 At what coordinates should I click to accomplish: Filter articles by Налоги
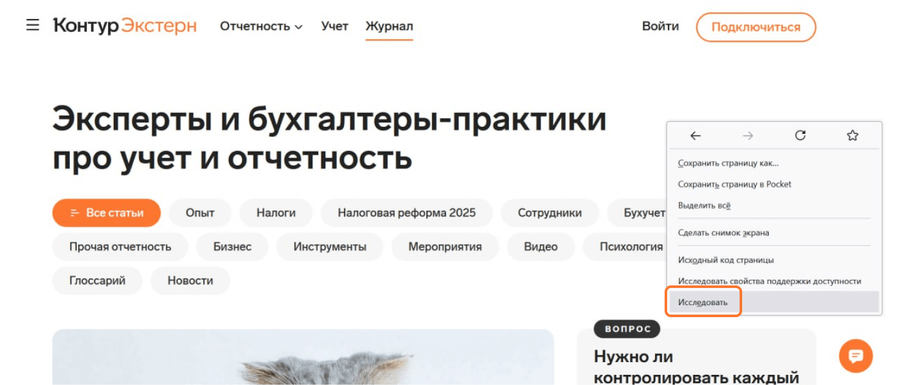[276, 213]
